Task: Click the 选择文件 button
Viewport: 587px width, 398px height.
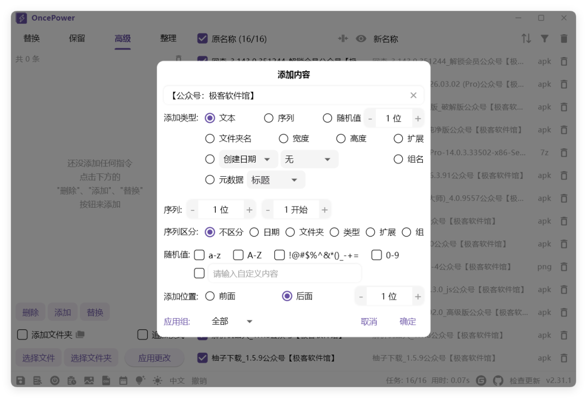Action: pyautogui.click(x=39, y=358)
